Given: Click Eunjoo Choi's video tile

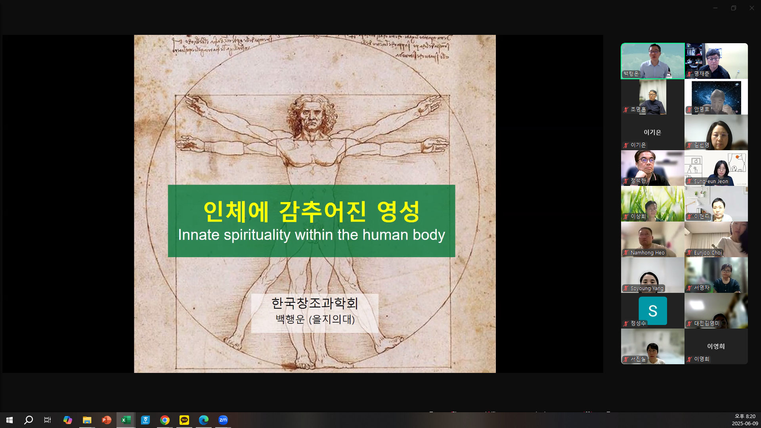Looking at the screenshot, I should point(716,239).
